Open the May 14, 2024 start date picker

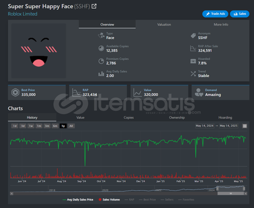[x=205, y=126]
